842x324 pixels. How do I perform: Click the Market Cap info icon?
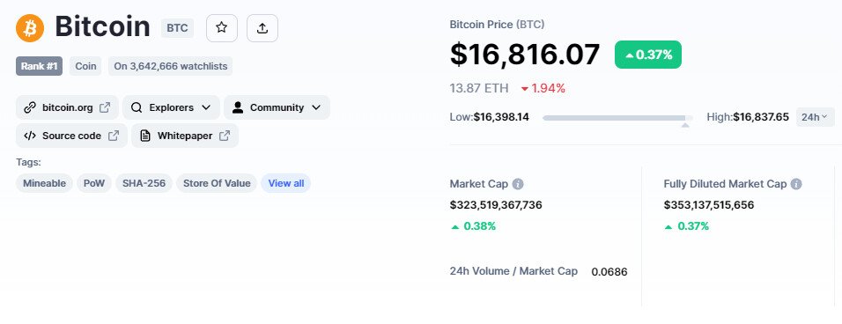click(x=518, y=184)
